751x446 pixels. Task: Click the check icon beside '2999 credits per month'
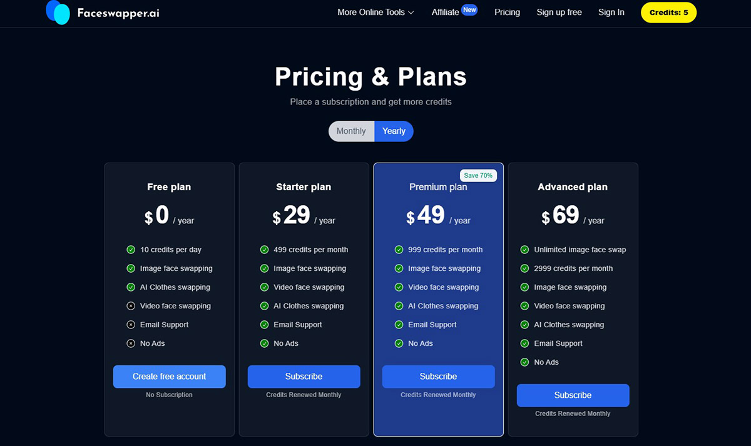click(524, 268)
